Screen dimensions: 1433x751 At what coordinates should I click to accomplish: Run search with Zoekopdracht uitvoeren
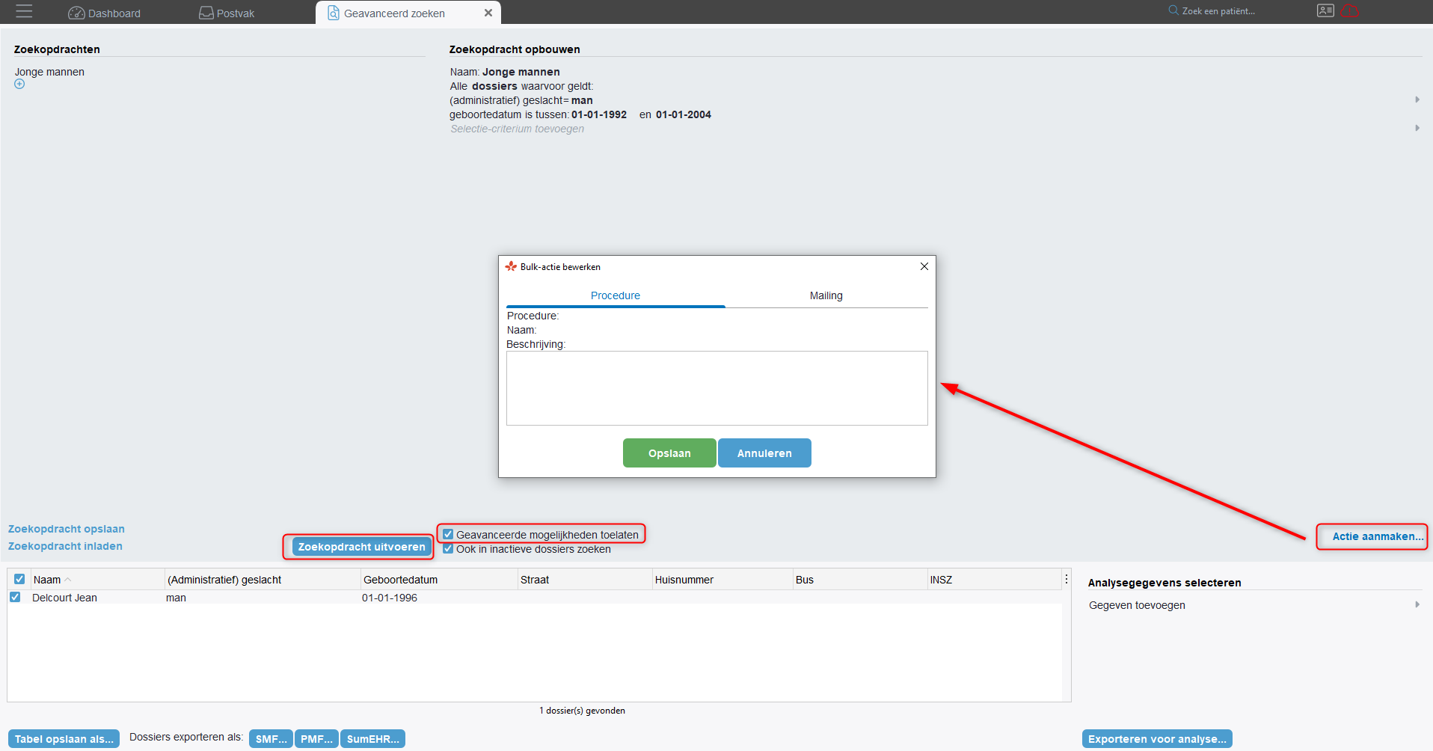click(361, 547)
